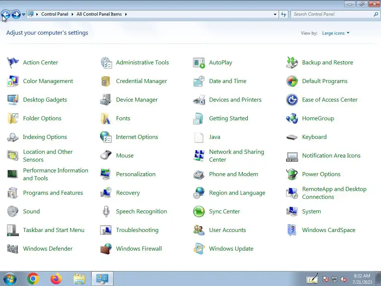381x286 pixels.
Task: Open the Windows CardSpace link
Action: 329,230
